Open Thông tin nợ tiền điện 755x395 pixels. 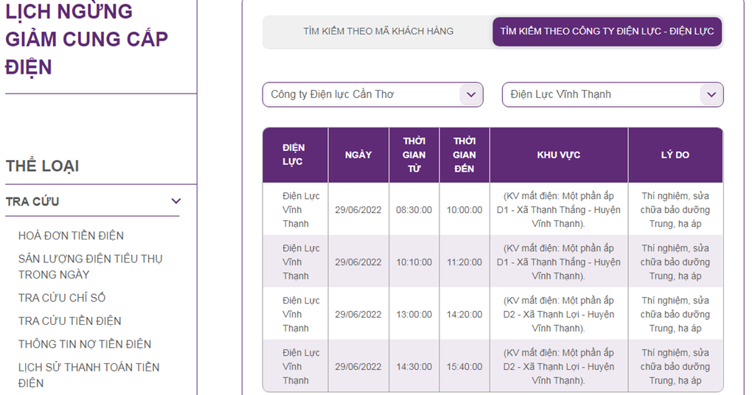tap(85, 344)
